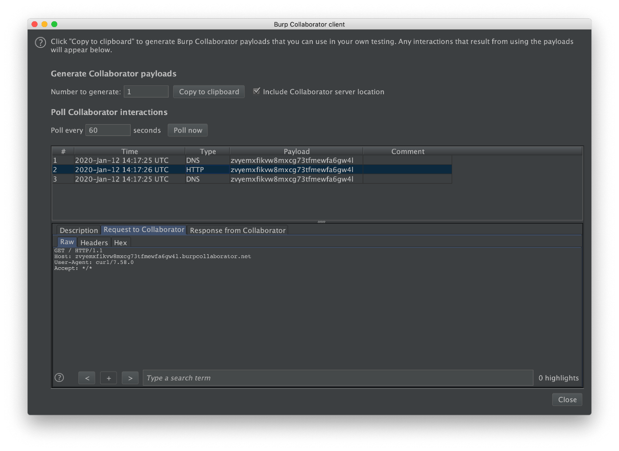Focus the search term input box

[338, 378]
